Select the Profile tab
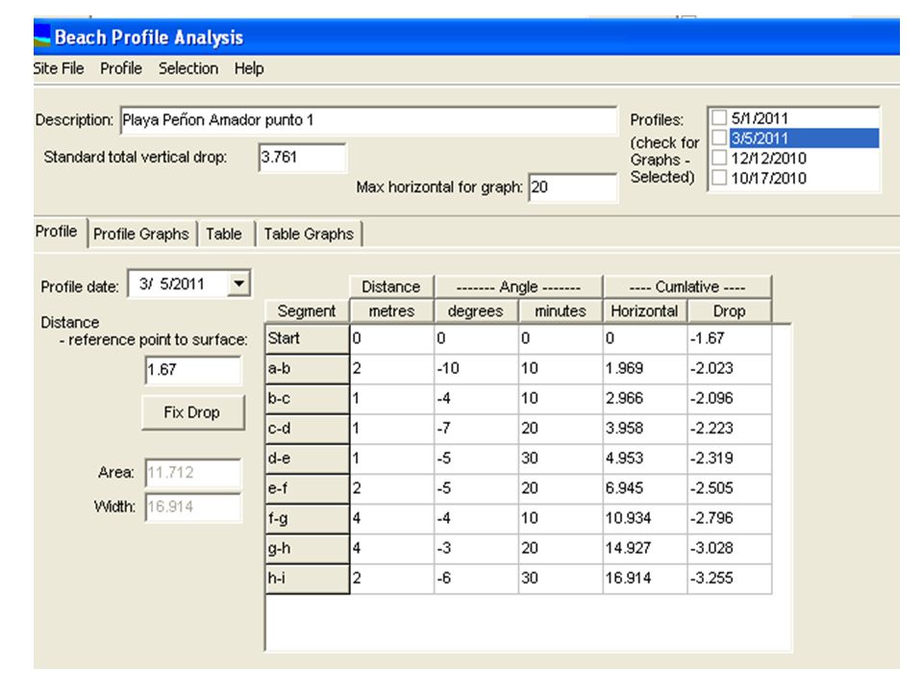 (x=57, y=232)
